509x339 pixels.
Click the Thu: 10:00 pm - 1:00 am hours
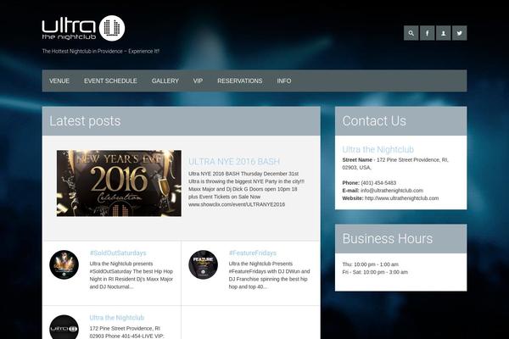coord(371,264)
